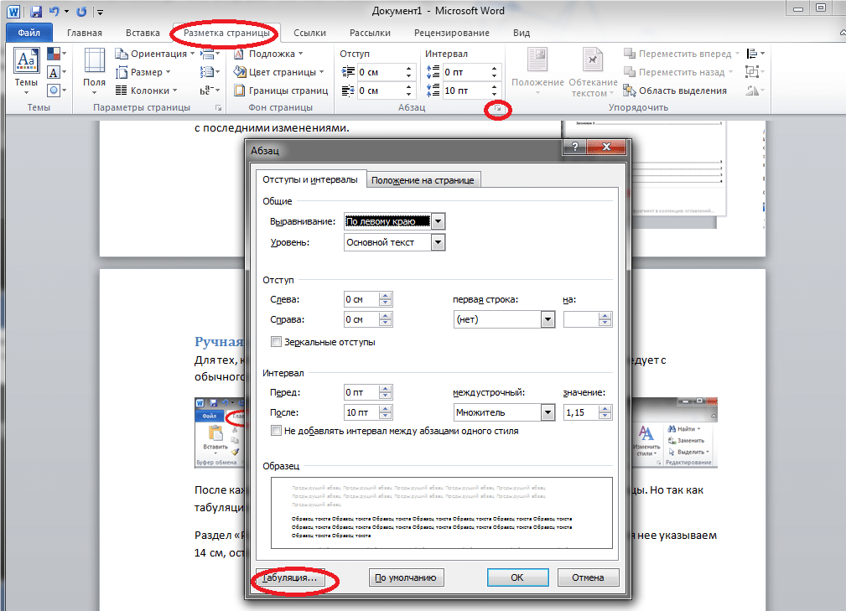Screen dimensions: 846x611
Task: Open the Файл tab
Action: click(29, 33)
